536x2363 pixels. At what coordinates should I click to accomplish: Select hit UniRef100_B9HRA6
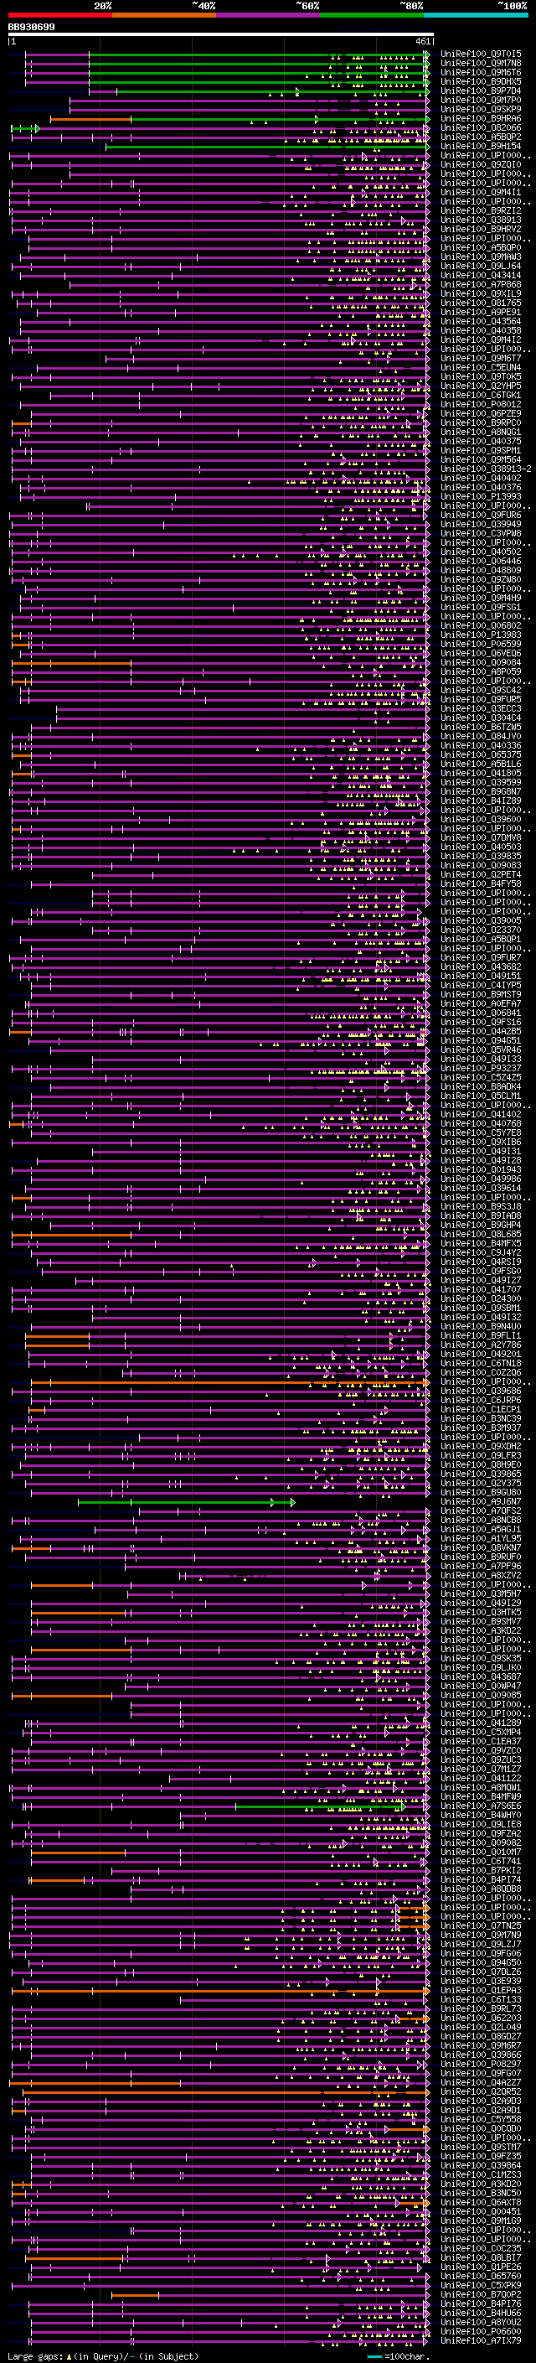click(x=481, y=118)
